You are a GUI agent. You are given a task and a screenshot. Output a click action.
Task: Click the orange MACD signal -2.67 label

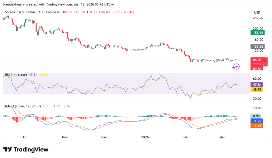click(257, 126)
